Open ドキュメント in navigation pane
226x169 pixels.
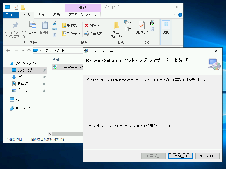point(22,84)
